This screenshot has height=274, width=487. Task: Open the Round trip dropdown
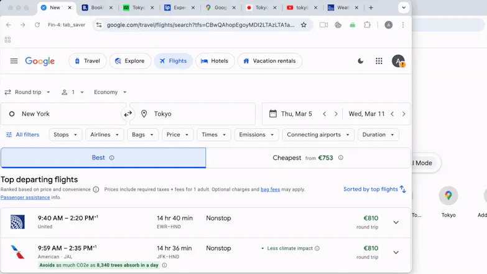pyautogui.click(x=27, y=92)
